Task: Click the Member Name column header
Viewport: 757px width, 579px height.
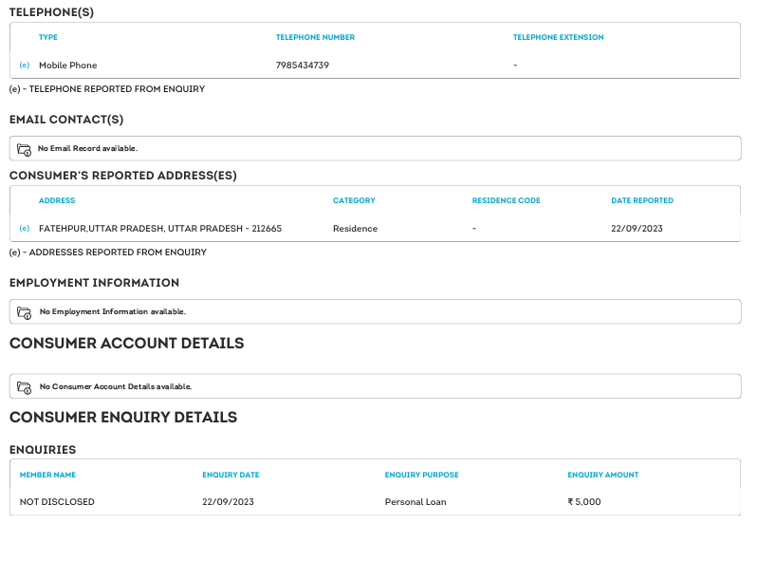Action: coord(47,475)
